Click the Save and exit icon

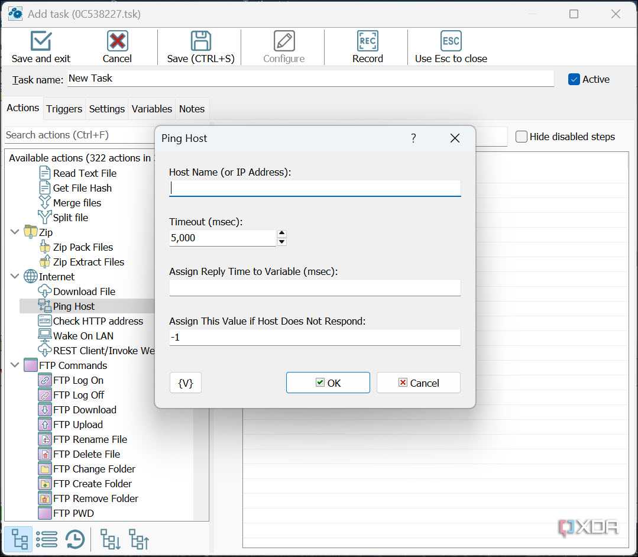point(41,41)
